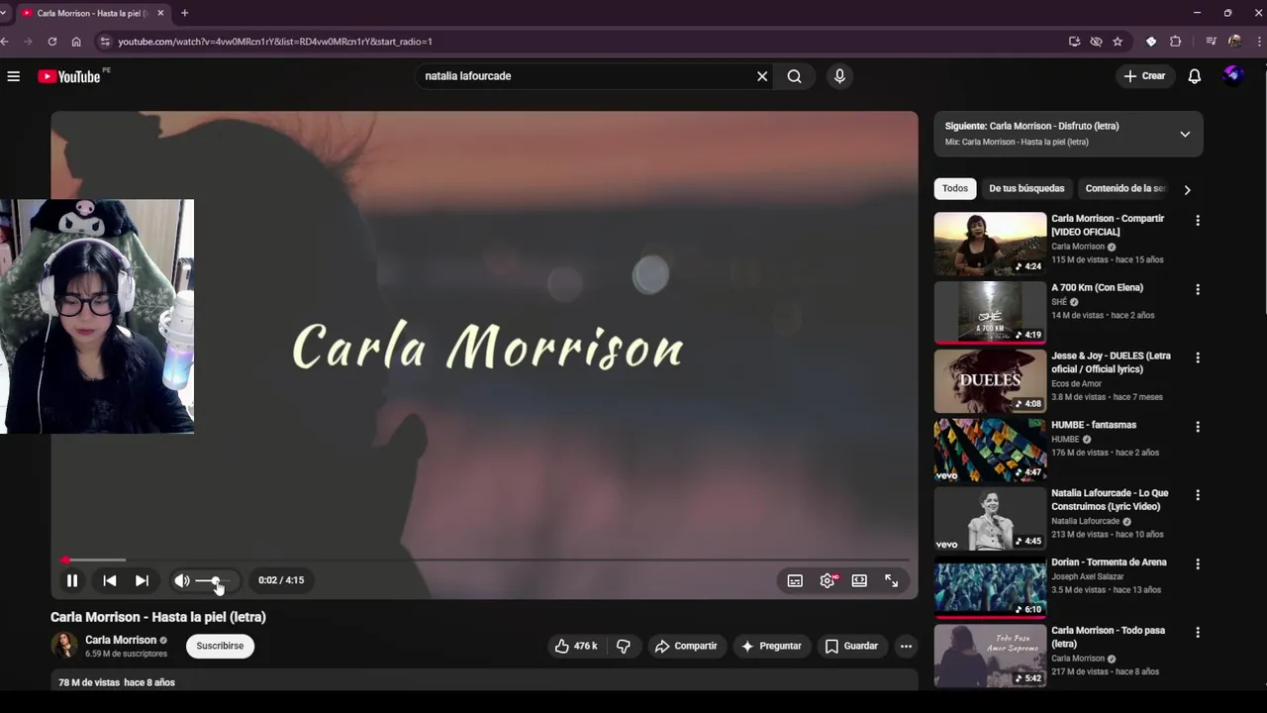Image resolution: width=1267 pixels, height=713 pixels.
Task: Select the De tus búsquedas chip
Action: (x=1026, y=188)
